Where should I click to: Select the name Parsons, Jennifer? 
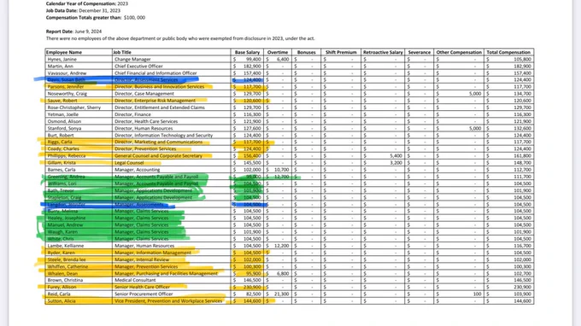[x=66, y=86]
